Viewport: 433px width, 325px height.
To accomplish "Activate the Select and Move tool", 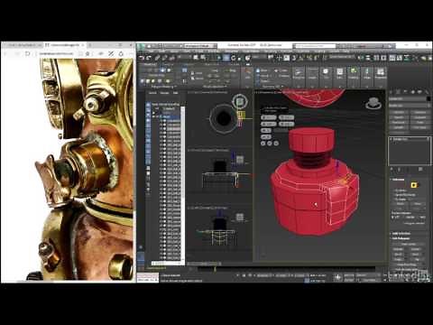I will pos(226,58).
